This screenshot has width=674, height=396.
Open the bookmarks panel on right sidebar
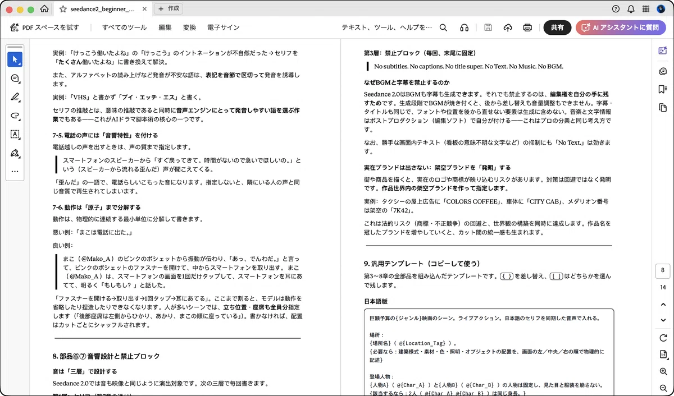(x=662, y=89)
